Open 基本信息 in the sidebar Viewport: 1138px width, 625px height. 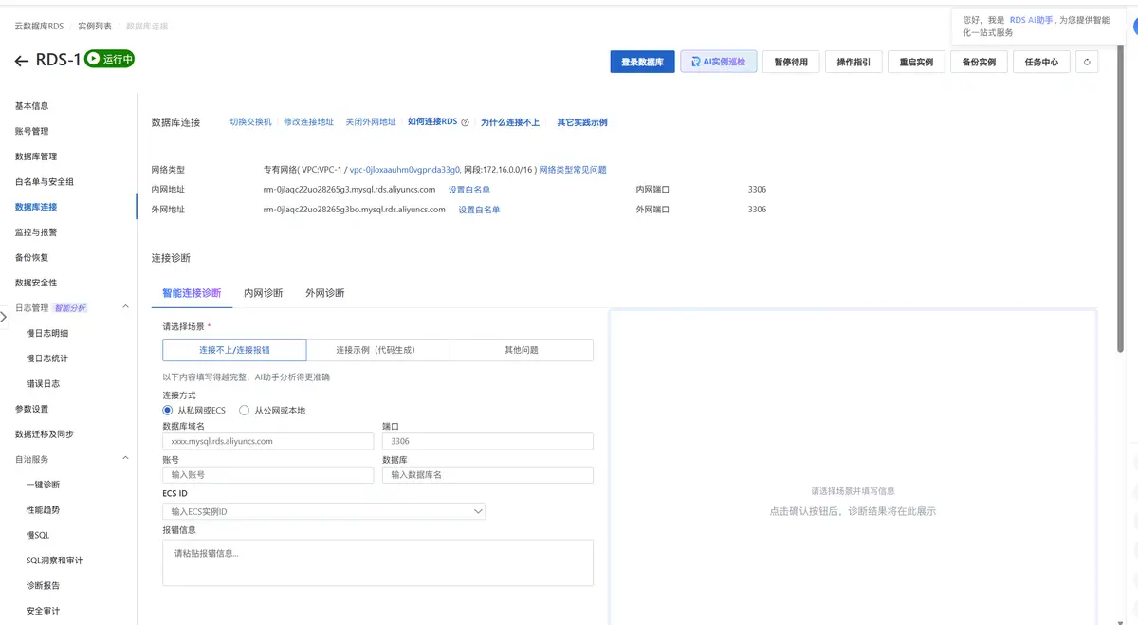[x=31, y=106]
